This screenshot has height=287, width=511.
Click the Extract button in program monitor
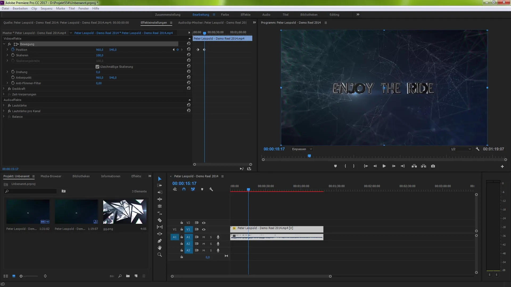pyautogui.click(x=423, y=166)
